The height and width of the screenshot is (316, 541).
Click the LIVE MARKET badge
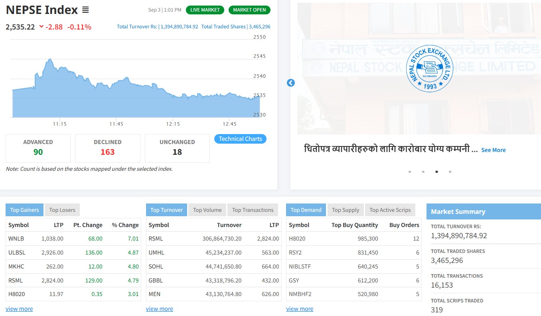pos(205,10)
